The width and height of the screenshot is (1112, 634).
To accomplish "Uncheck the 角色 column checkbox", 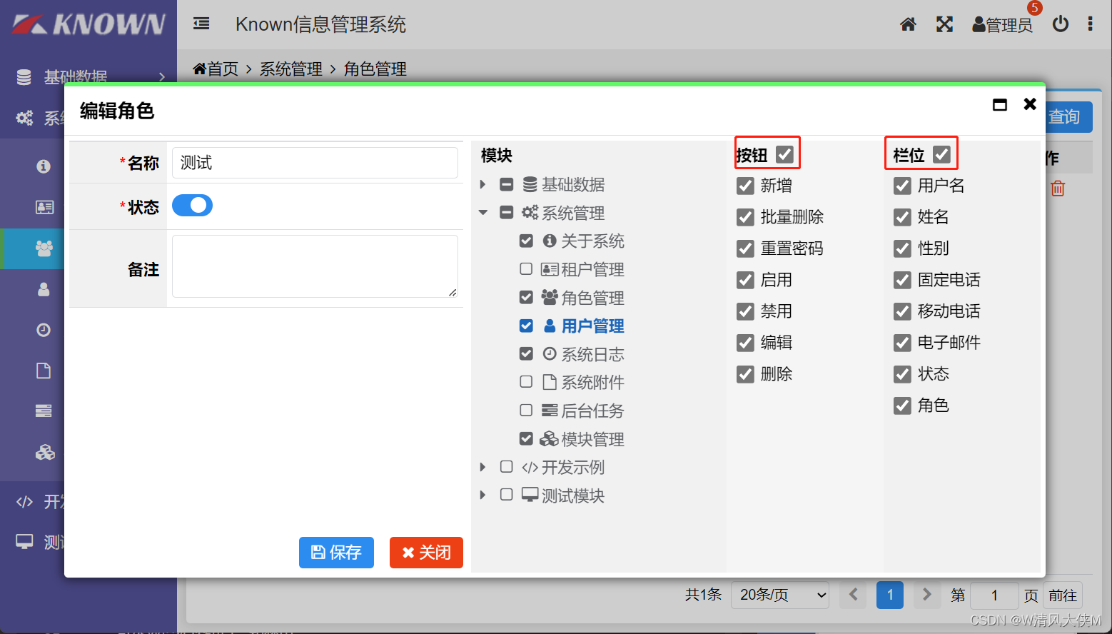I will (x=902, y=406).
